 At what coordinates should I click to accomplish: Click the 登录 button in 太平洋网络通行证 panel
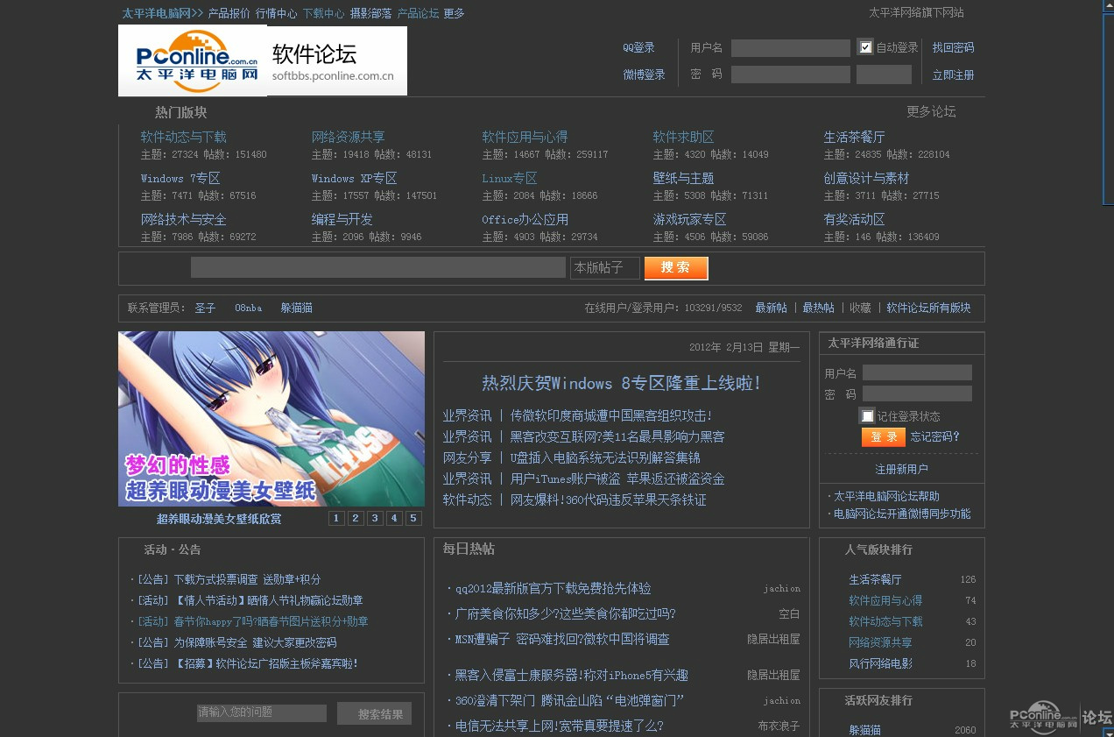[884, 436]
